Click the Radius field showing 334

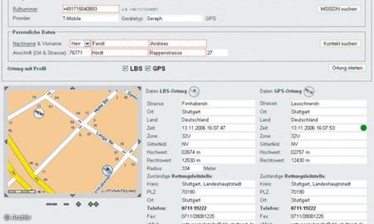pyautogui.click(x=191, y=168)
